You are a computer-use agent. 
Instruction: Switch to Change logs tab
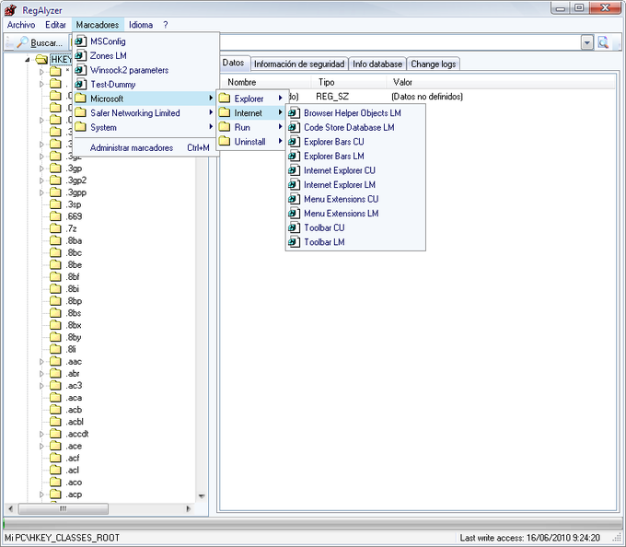click(434, 64)
